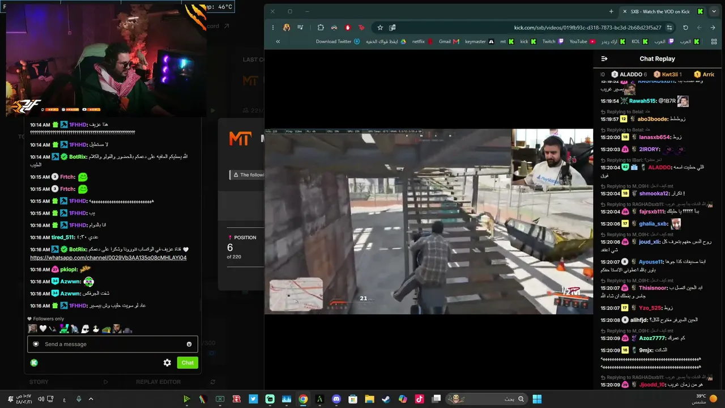Open the Download Twitter bookmark

tap(338, 41)
